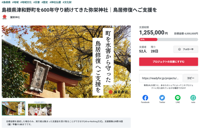Toggle the フォロー中 follow button
Viewport: 200px width, 129px height.
[186, 49]
